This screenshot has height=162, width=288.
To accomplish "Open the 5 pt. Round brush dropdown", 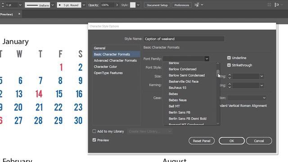I will [84, 5].
